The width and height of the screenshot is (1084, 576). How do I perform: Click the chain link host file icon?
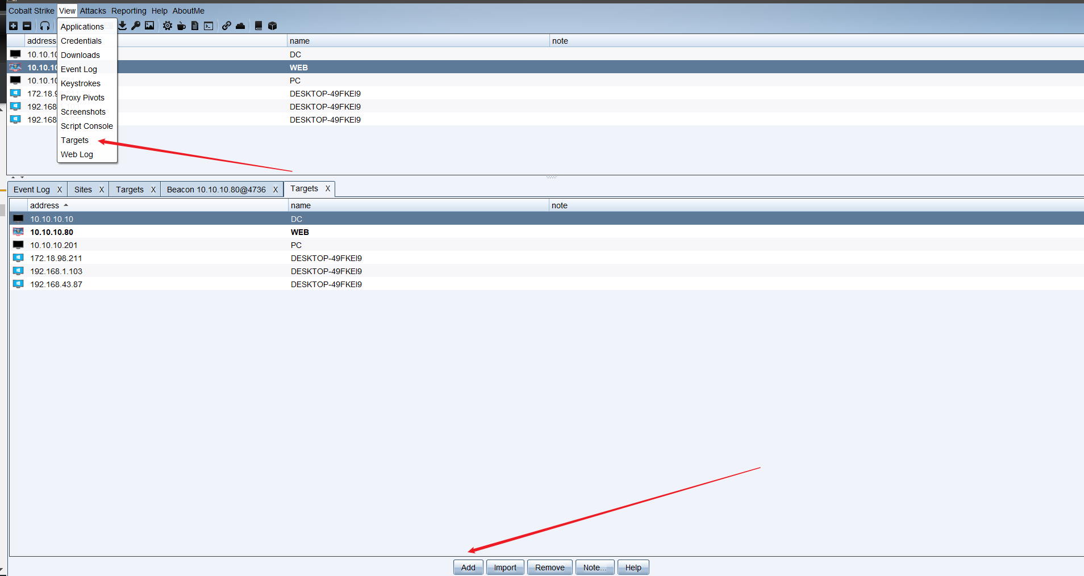[227, 26]
